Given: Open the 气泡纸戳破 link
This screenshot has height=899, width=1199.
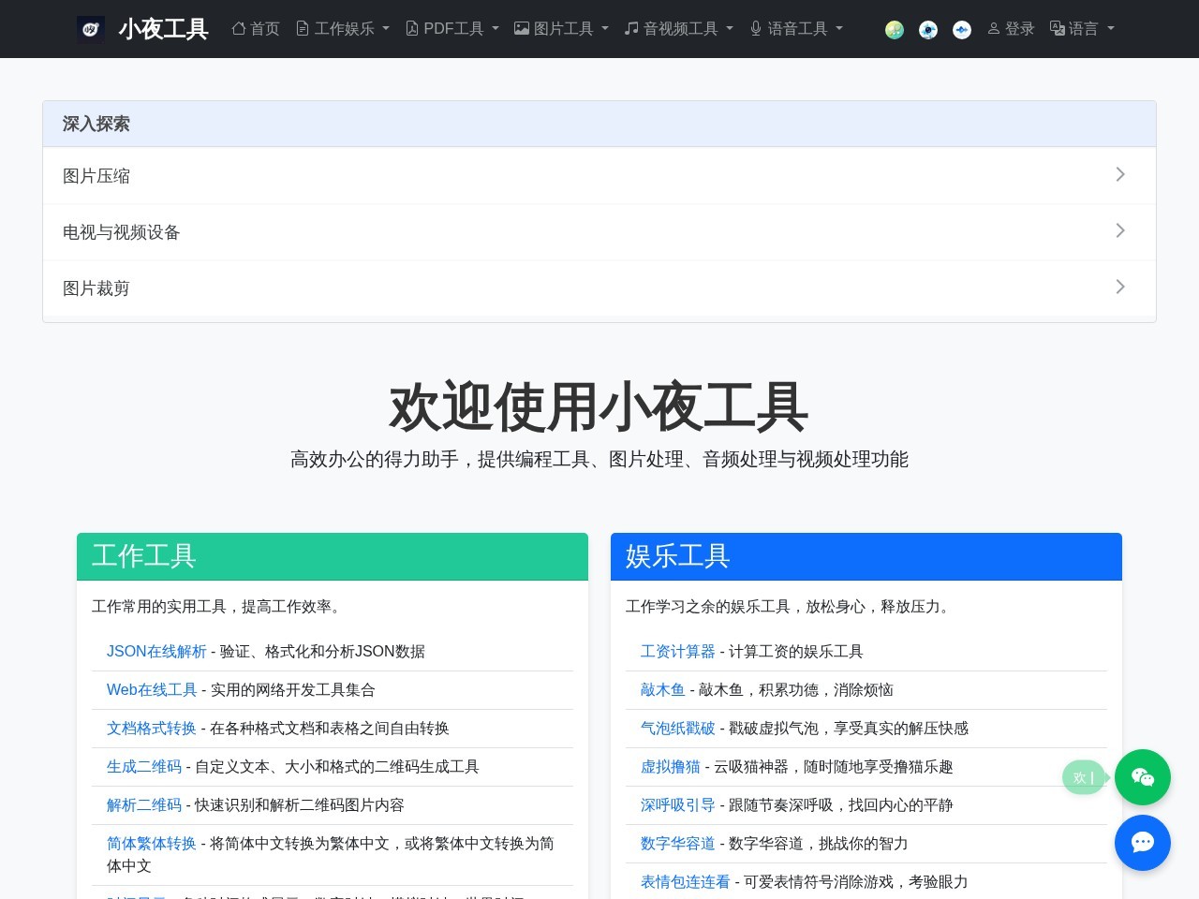Looking at the screenshot, I should coord(678,729).
